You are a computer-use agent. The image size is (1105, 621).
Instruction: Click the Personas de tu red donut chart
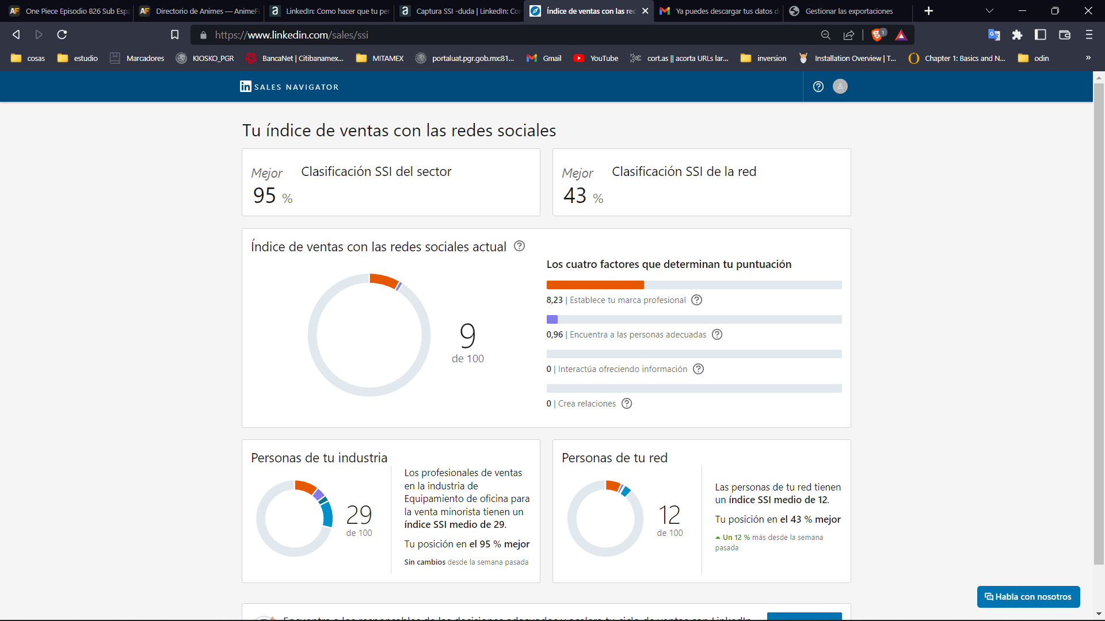tap(605, 519)
